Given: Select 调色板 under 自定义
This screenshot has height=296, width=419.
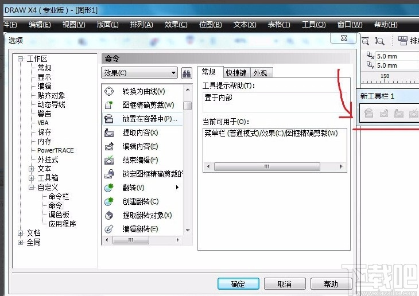Looking at the screenshot, I should (x=59, y=215).
